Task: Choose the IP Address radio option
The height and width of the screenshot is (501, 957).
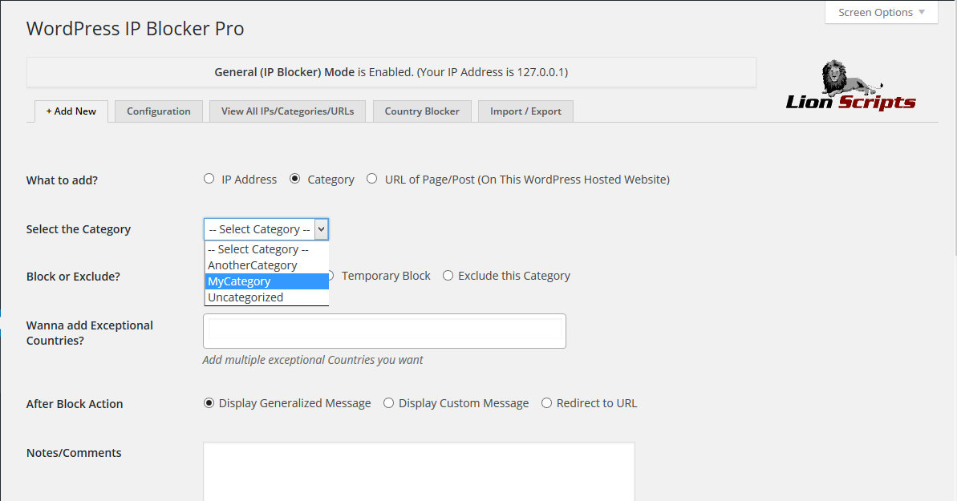Action: click(x=209, y=180)
